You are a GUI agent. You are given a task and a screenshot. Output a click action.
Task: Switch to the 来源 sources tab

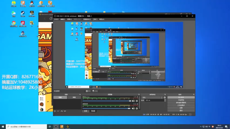coord(85,111)
